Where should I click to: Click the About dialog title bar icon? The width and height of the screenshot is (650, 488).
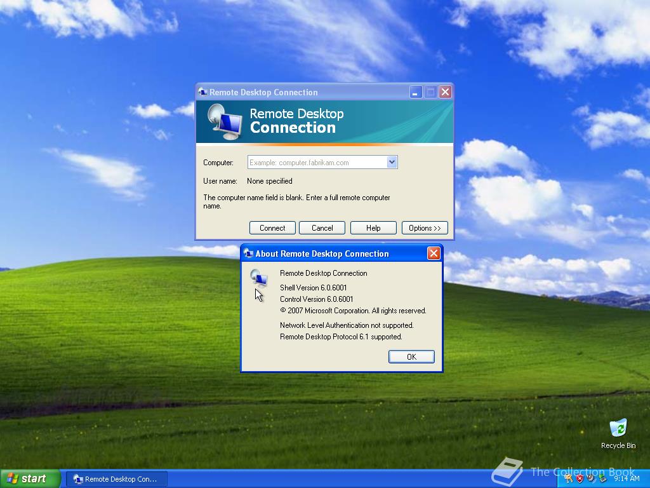click(248, 253)
